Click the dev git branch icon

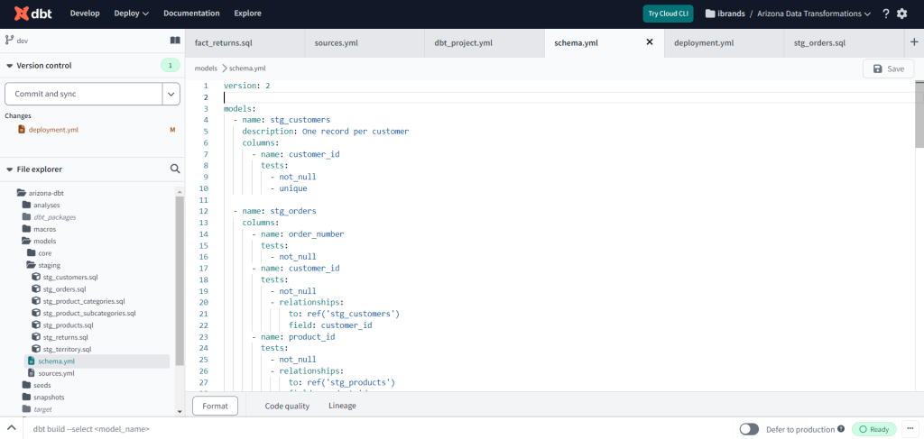click(9, 41)
